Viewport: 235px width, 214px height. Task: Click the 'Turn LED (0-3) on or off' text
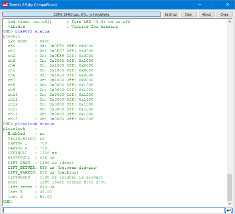pos(101,22)
